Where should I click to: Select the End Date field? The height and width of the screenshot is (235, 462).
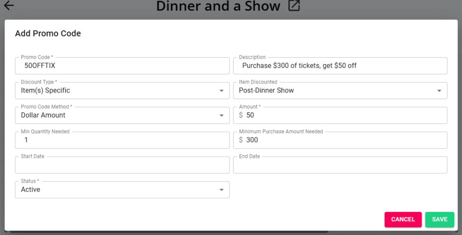[340, 165]
